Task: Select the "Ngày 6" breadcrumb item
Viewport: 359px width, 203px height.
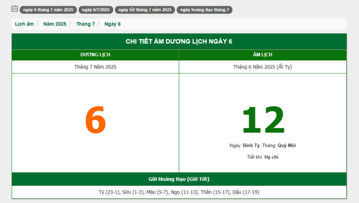Action: [112, 24]
